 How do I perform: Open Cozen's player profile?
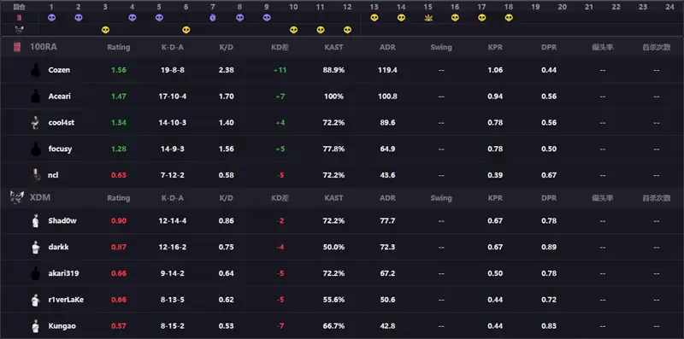59,70
